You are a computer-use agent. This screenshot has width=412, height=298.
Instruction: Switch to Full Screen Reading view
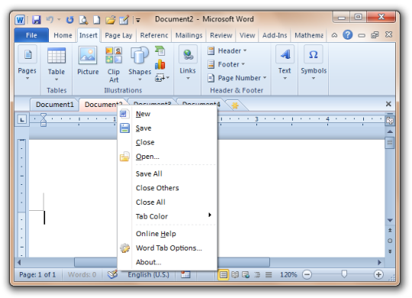pos(235,275)
